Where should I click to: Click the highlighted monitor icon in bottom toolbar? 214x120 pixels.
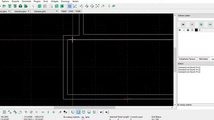[78, 112]
